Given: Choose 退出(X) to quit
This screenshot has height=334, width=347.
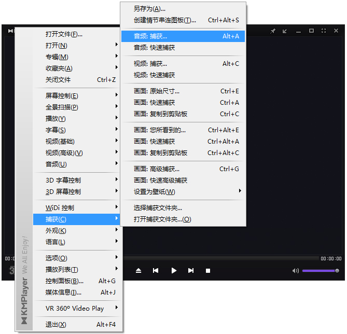Looking at the screenshot, I should (77, 325).
